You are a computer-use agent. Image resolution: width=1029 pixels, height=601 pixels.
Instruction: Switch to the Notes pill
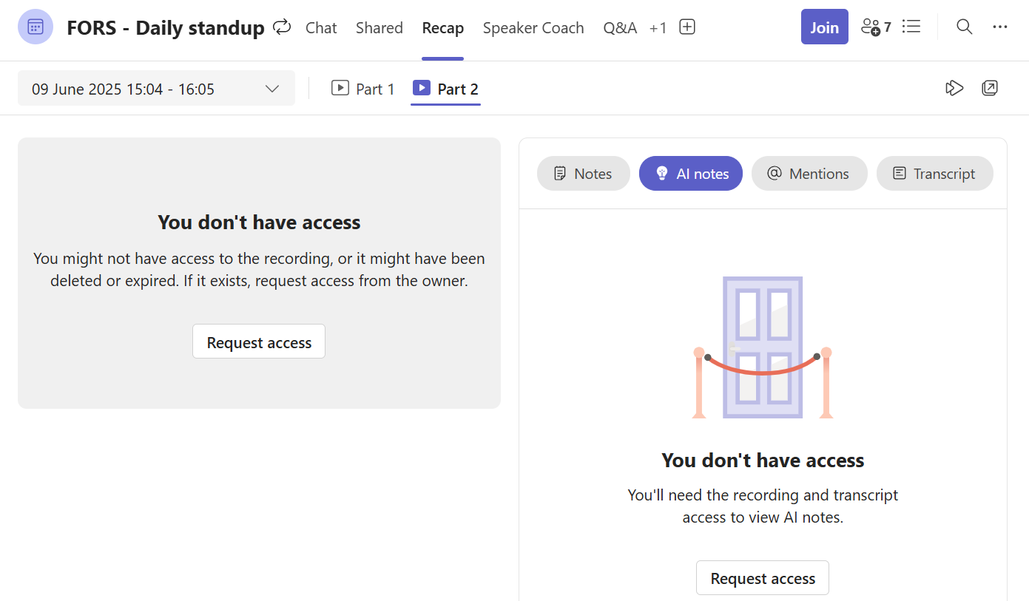583,174
